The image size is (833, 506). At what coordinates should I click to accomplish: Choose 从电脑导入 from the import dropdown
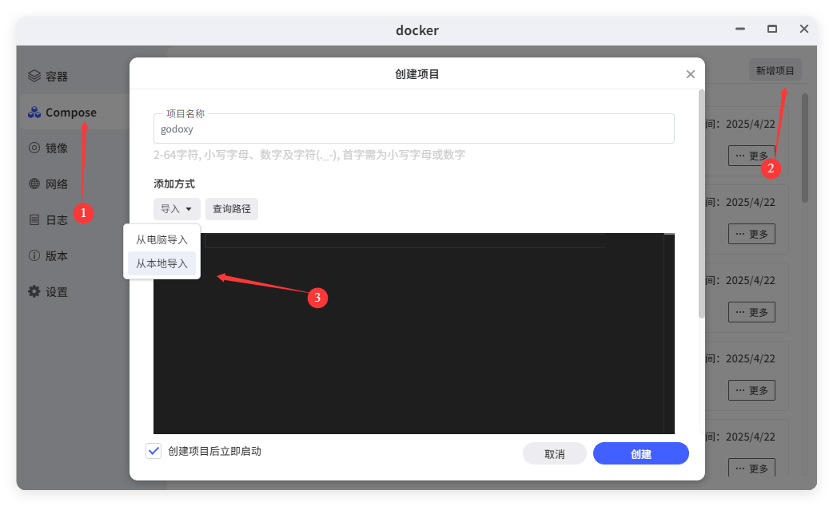pos(161,238)
